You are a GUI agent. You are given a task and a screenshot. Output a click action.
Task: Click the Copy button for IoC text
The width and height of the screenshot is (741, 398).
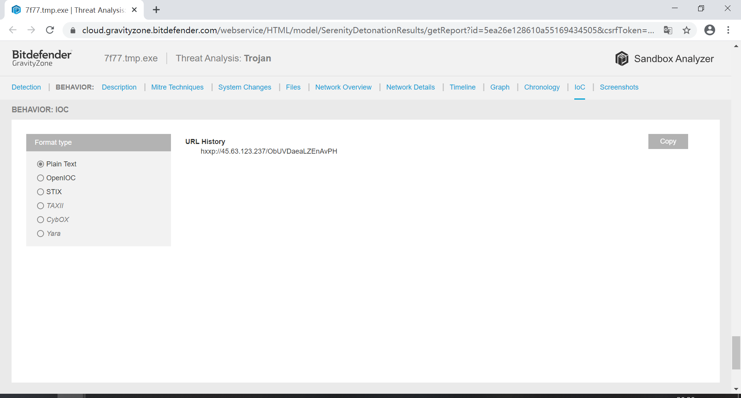click(x=668, y=141)
